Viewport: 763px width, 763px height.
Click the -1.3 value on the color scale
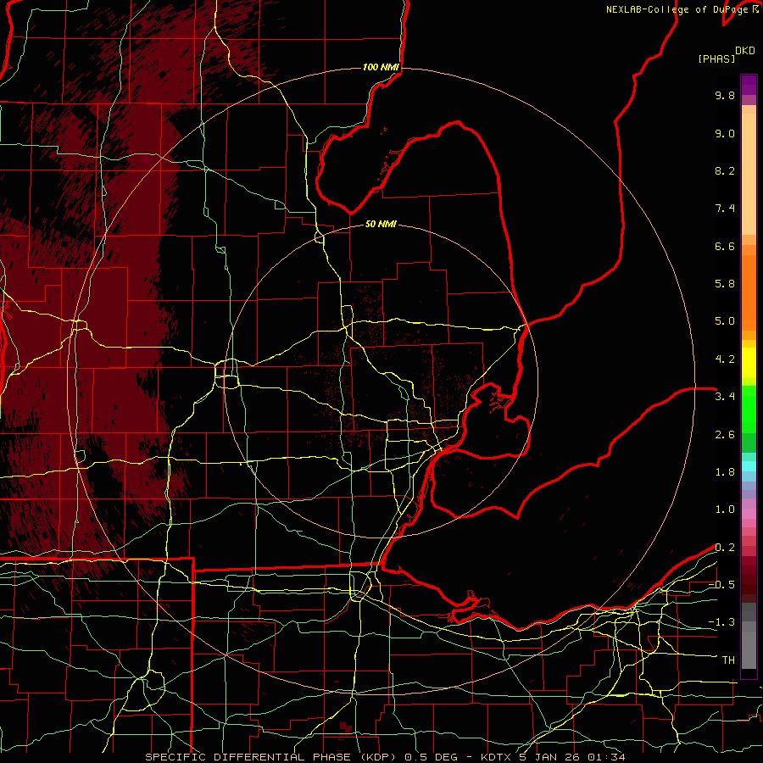click(721, 622)
